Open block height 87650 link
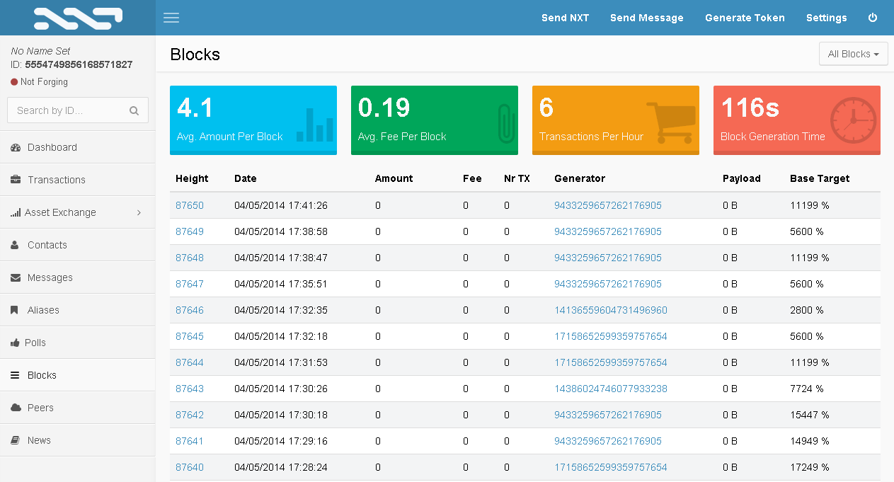The height and width of the screenshot is (482, 894). (190, 205)
